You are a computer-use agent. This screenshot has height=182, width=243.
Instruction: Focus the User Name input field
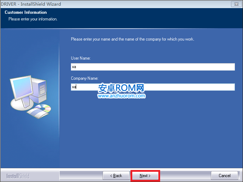153,67
